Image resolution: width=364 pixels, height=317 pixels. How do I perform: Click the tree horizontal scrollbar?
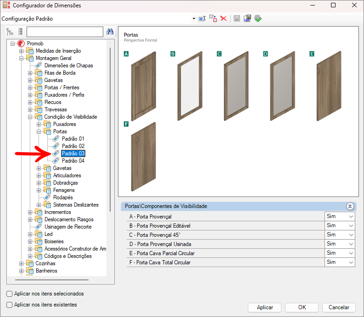point(52,280)
